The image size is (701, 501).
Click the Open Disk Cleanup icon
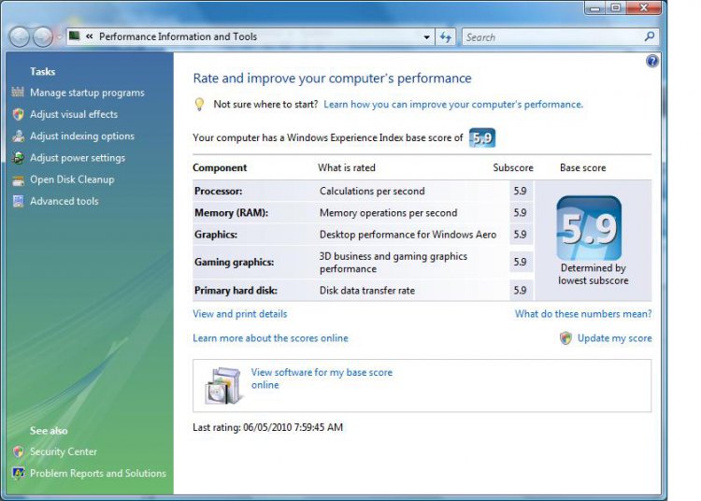[19, 179]
